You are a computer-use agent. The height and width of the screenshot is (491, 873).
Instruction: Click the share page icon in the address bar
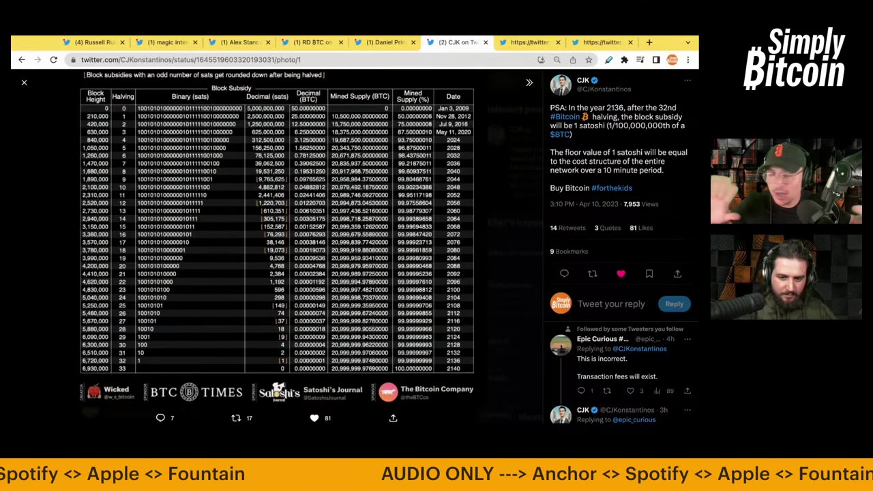coord(573,60)
